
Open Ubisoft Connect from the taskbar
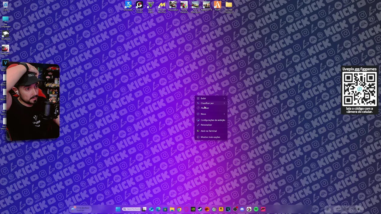[214, 209]
